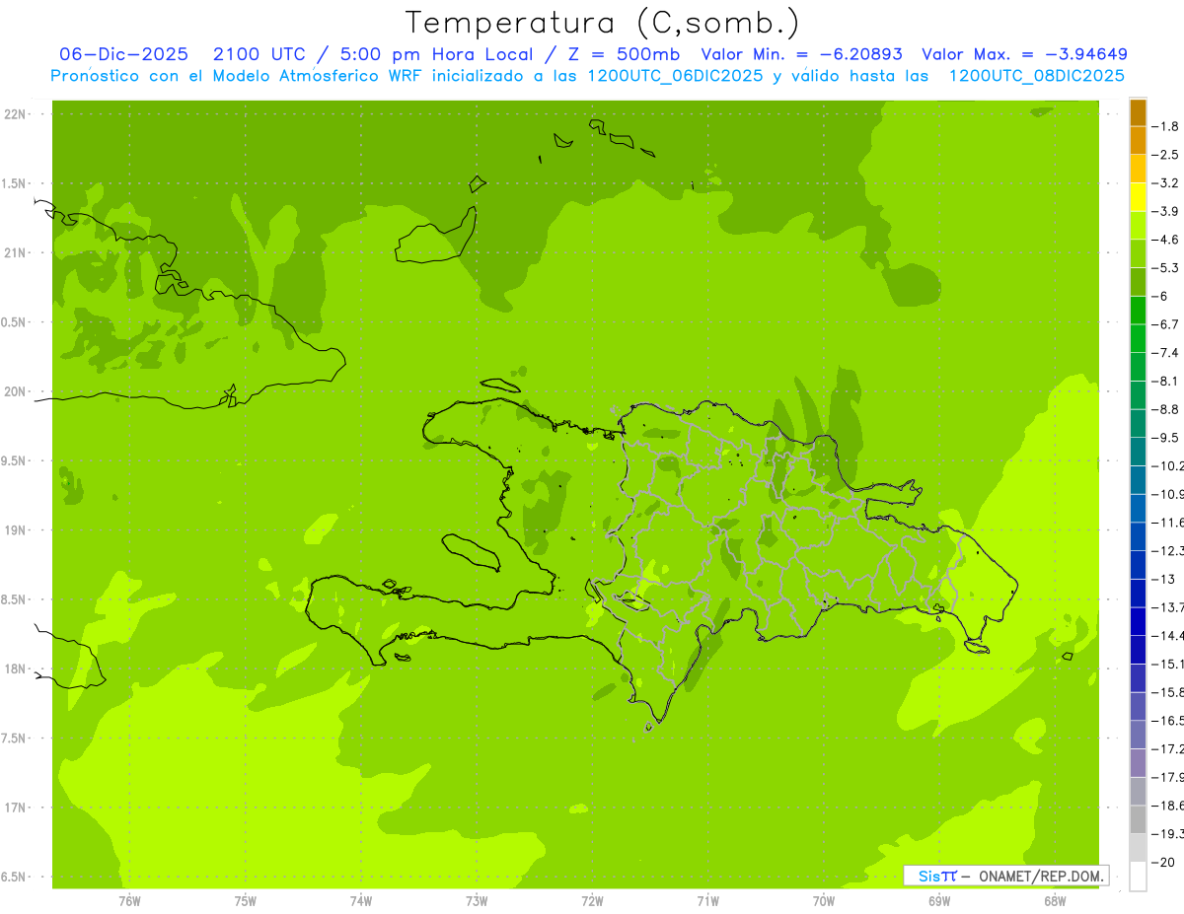This screenshot has width=1184, height=914.
Task: Select the '5:00 pm Hora Local' text
Action: pyautogui.click(x=435, y=54)
